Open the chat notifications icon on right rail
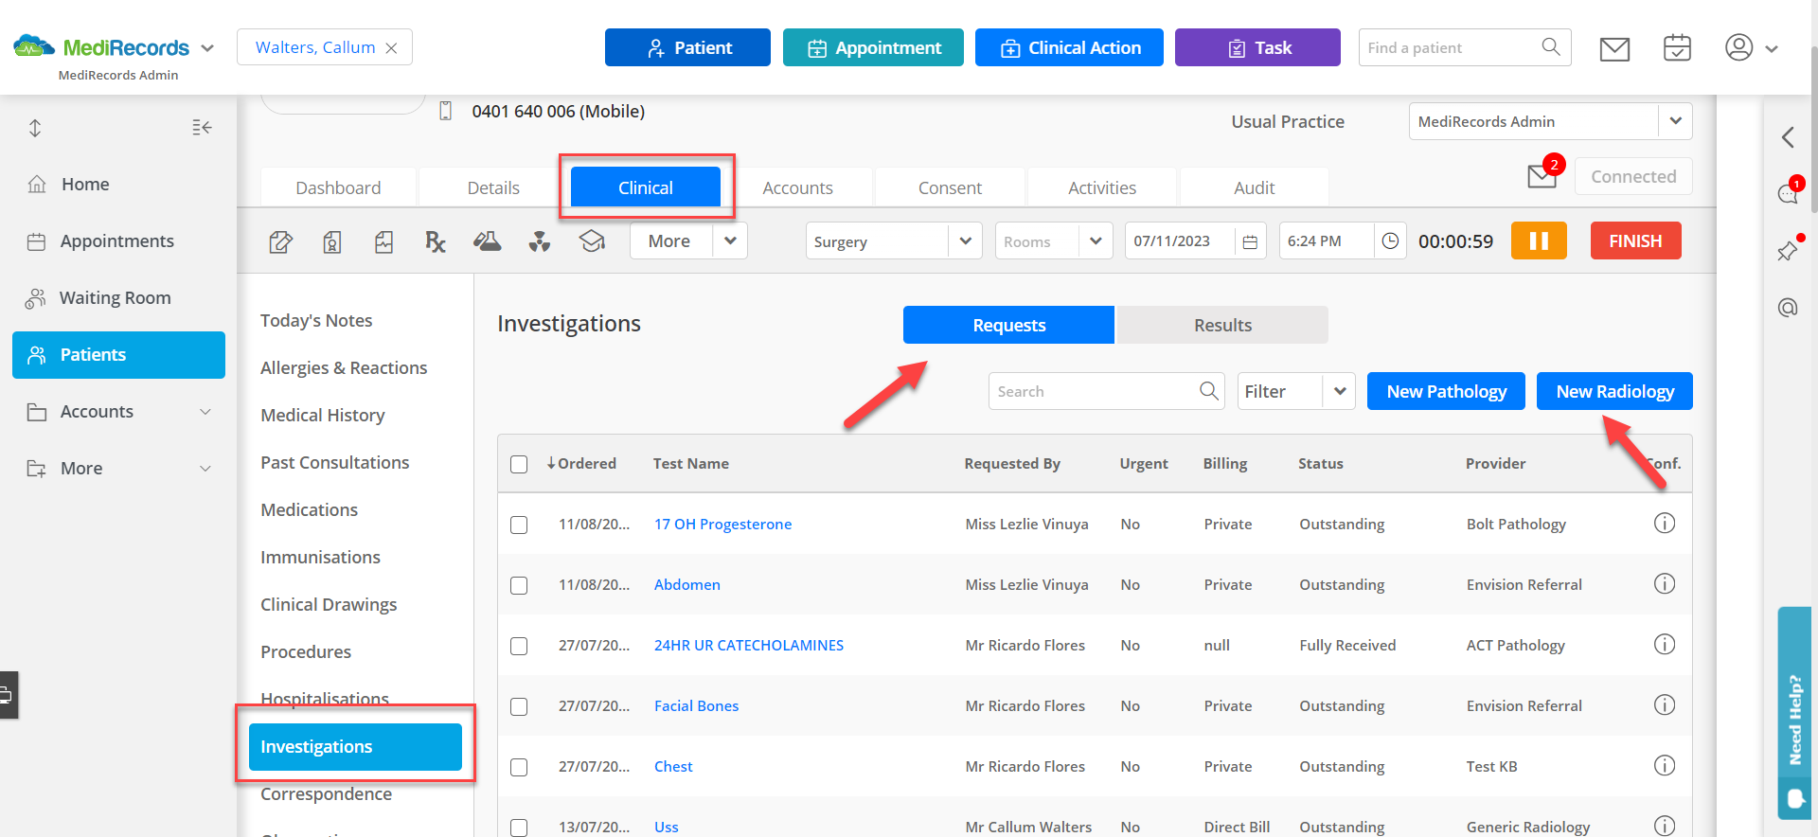The width and height of the screenshot is (1818, 837). point(1788,194)
